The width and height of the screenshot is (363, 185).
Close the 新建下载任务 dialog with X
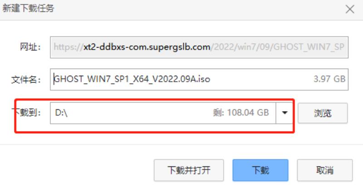pyautogui.click(x=350, y=10)
